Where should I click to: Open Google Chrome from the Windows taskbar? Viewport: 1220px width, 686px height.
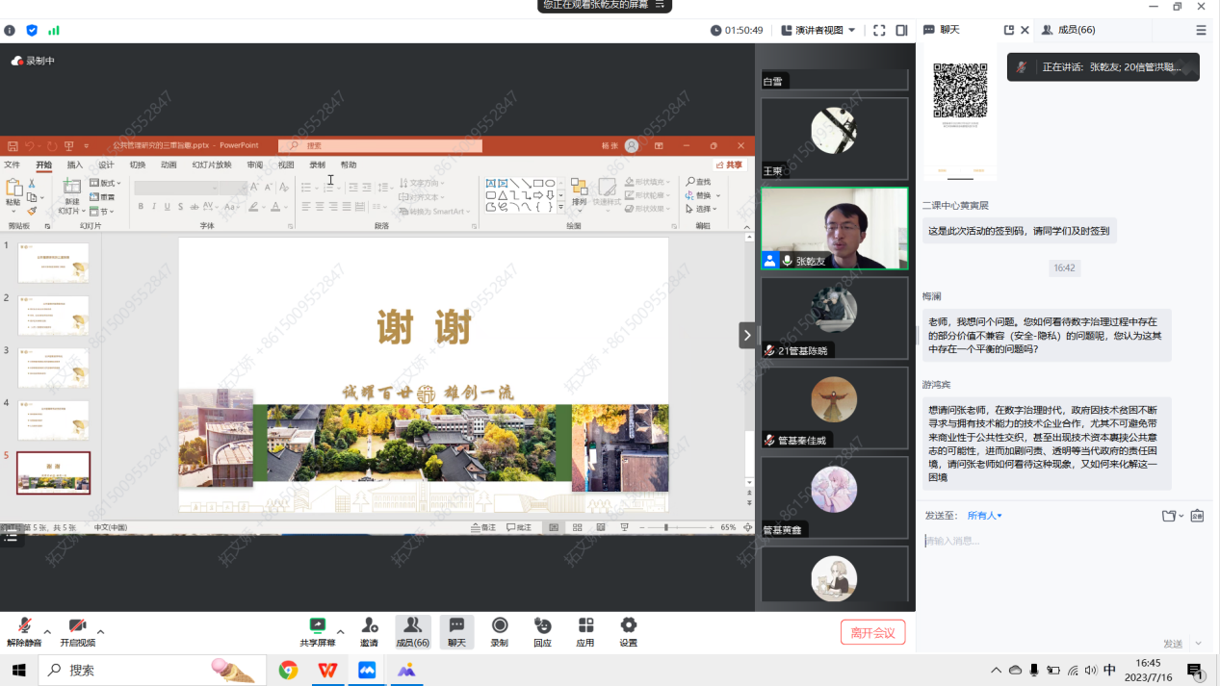click(x=288, y=670)
